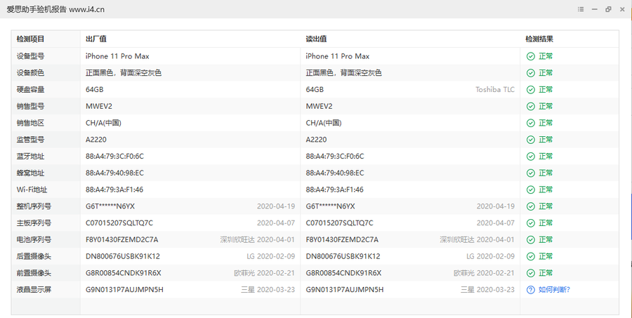632x318 pixels.
Task: Click factory value MWEV2 in 销售型号 row
Action: pos(99,107)
